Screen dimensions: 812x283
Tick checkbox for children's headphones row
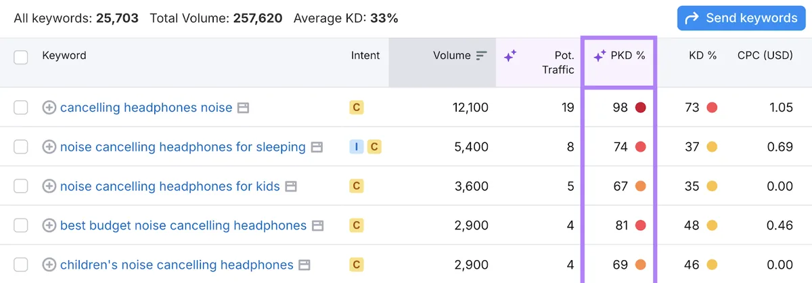(x=21, y=265)
